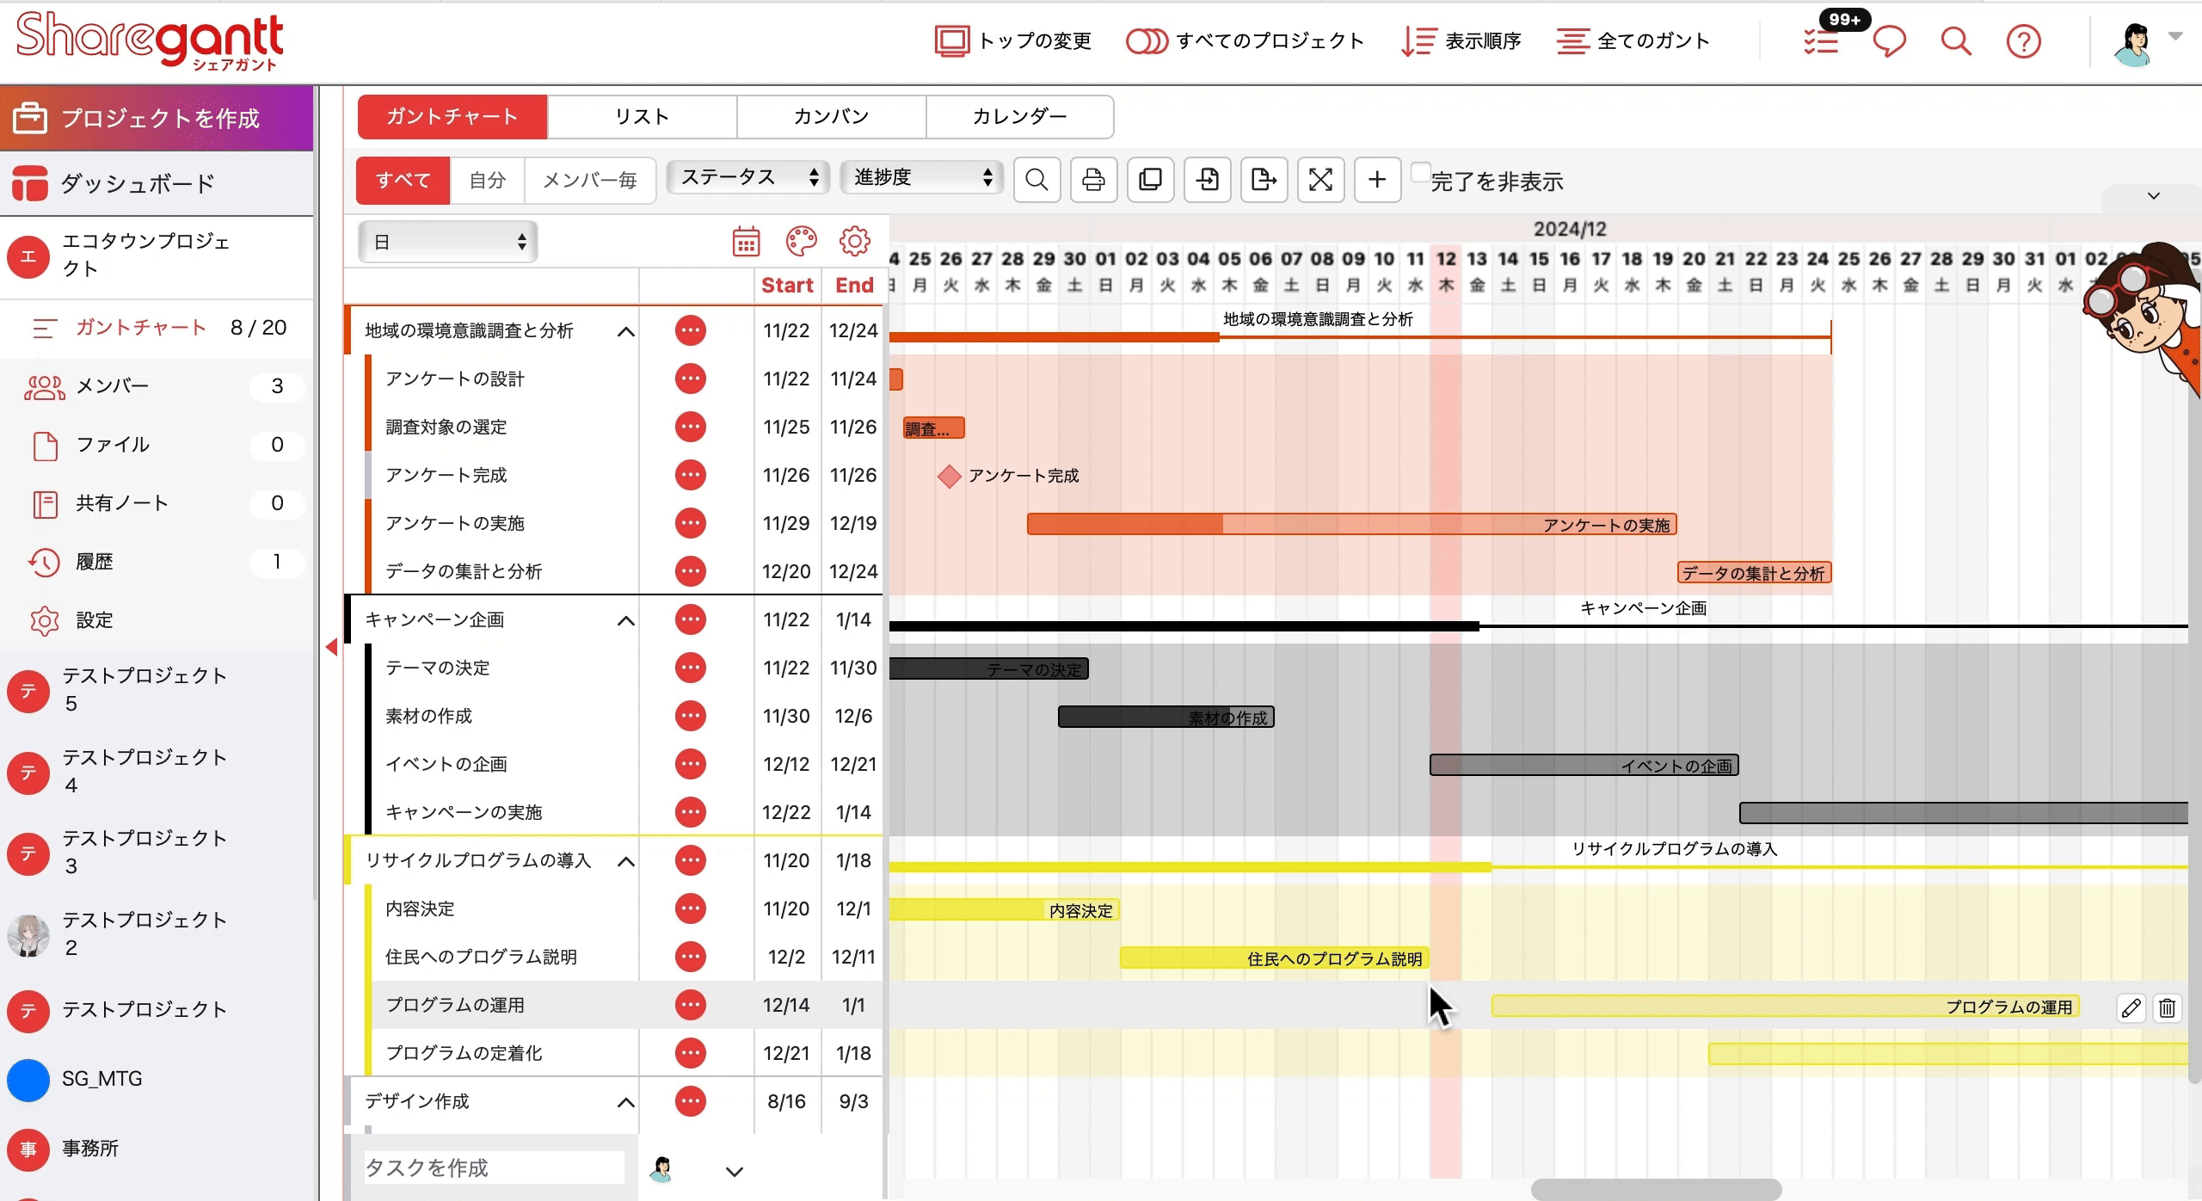Viewport: 2202px width, 1201px height.
Task: Click the calendar icon above task list
Action: 746,242
